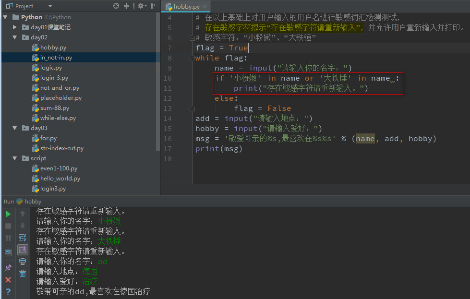Fold the comment block ending at line 6
The height and width of the screenshot is (299, 470).
click(192, 38)
